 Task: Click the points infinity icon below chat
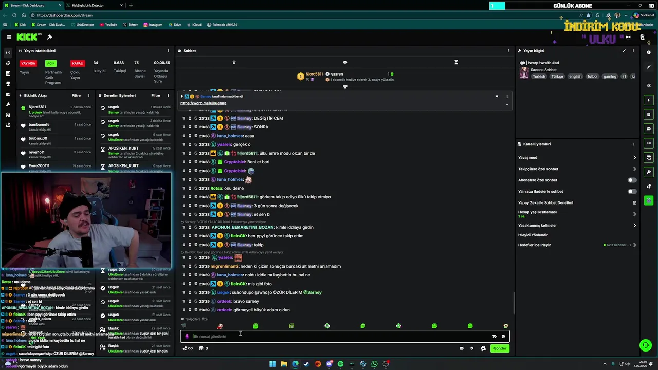[x=188, y=348]
